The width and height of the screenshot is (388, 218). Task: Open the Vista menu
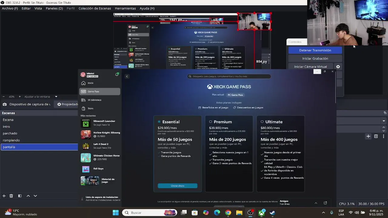point(38,8)
